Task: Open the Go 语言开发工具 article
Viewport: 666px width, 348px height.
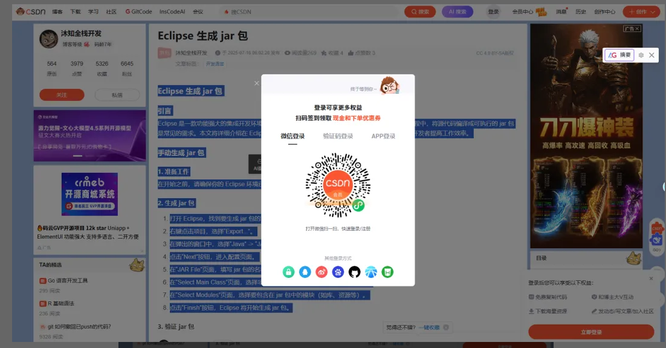Action: pos(68,280)
